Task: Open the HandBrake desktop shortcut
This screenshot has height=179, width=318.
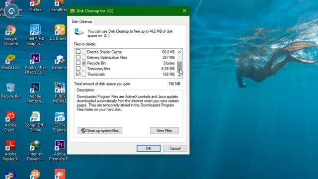Action: pos(59,6)
